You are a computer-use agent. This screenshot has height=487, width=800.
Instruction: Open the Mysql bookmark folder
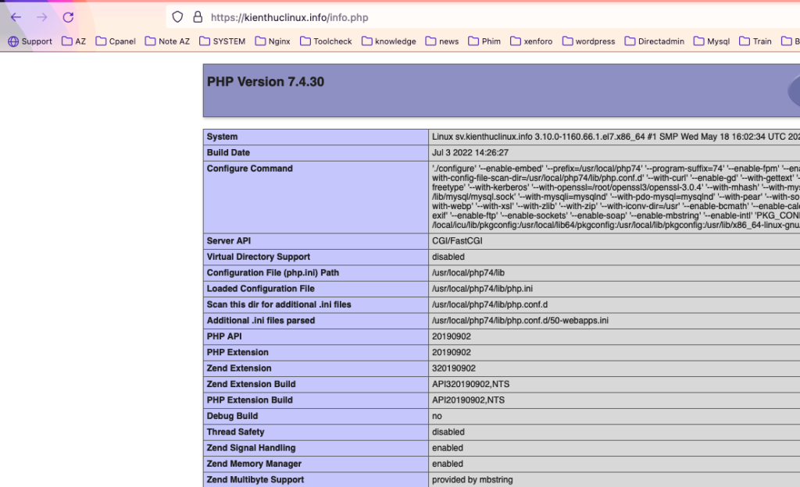712,41
